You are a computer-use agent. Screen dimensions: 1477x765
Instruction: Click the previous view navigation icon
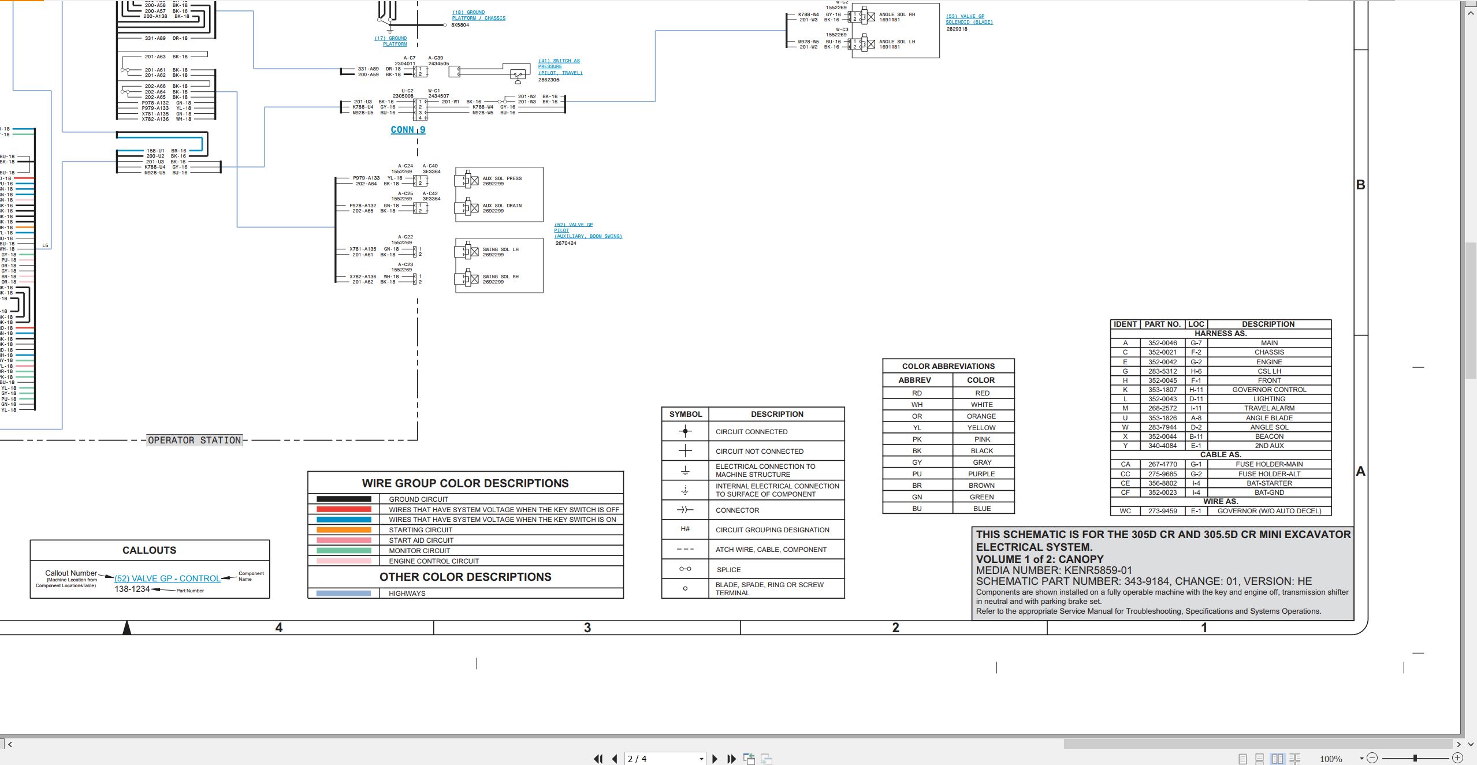click(749, 759)
